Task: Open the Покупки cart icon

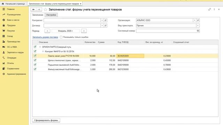Action: coord(4,31)
